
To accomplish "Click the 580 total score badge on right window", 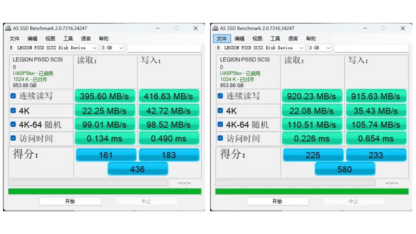I will point(345,169).
